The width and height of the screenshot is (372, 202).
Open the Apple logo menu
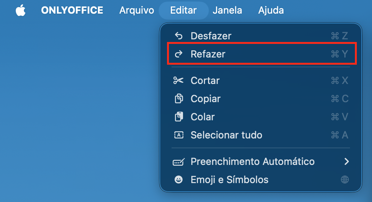click(20, 11)
